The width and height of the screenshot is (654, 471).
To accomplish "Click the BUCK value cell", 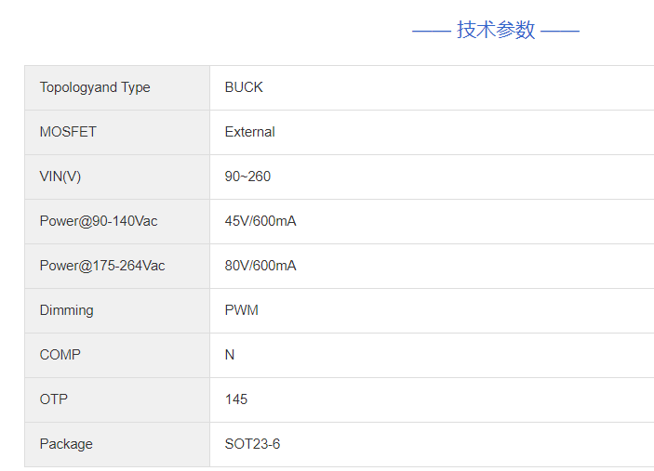I will [x=244, y=87].
